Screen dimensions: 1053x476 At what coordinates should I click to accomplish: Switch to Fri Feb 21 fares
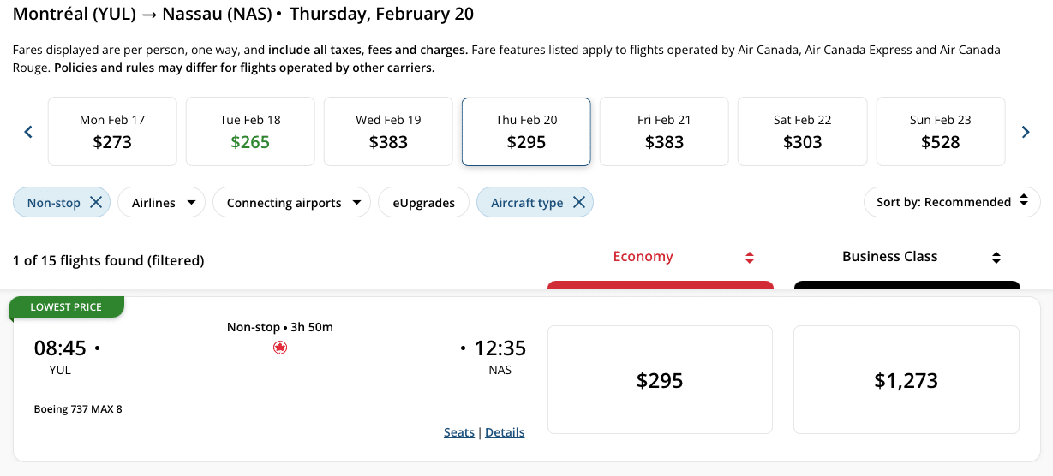click(x=664, y=131)
